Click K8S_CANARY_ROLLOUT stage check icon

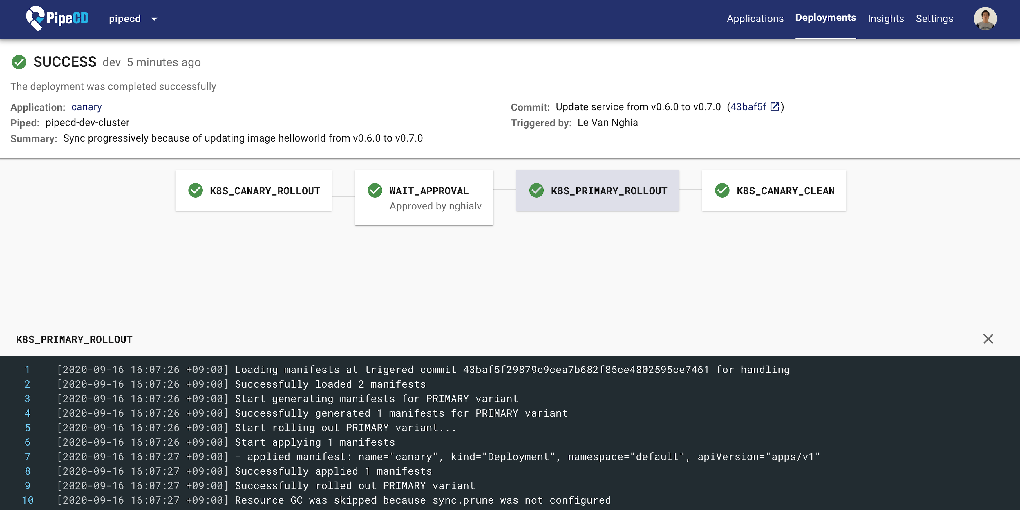(x=196, y=191)
